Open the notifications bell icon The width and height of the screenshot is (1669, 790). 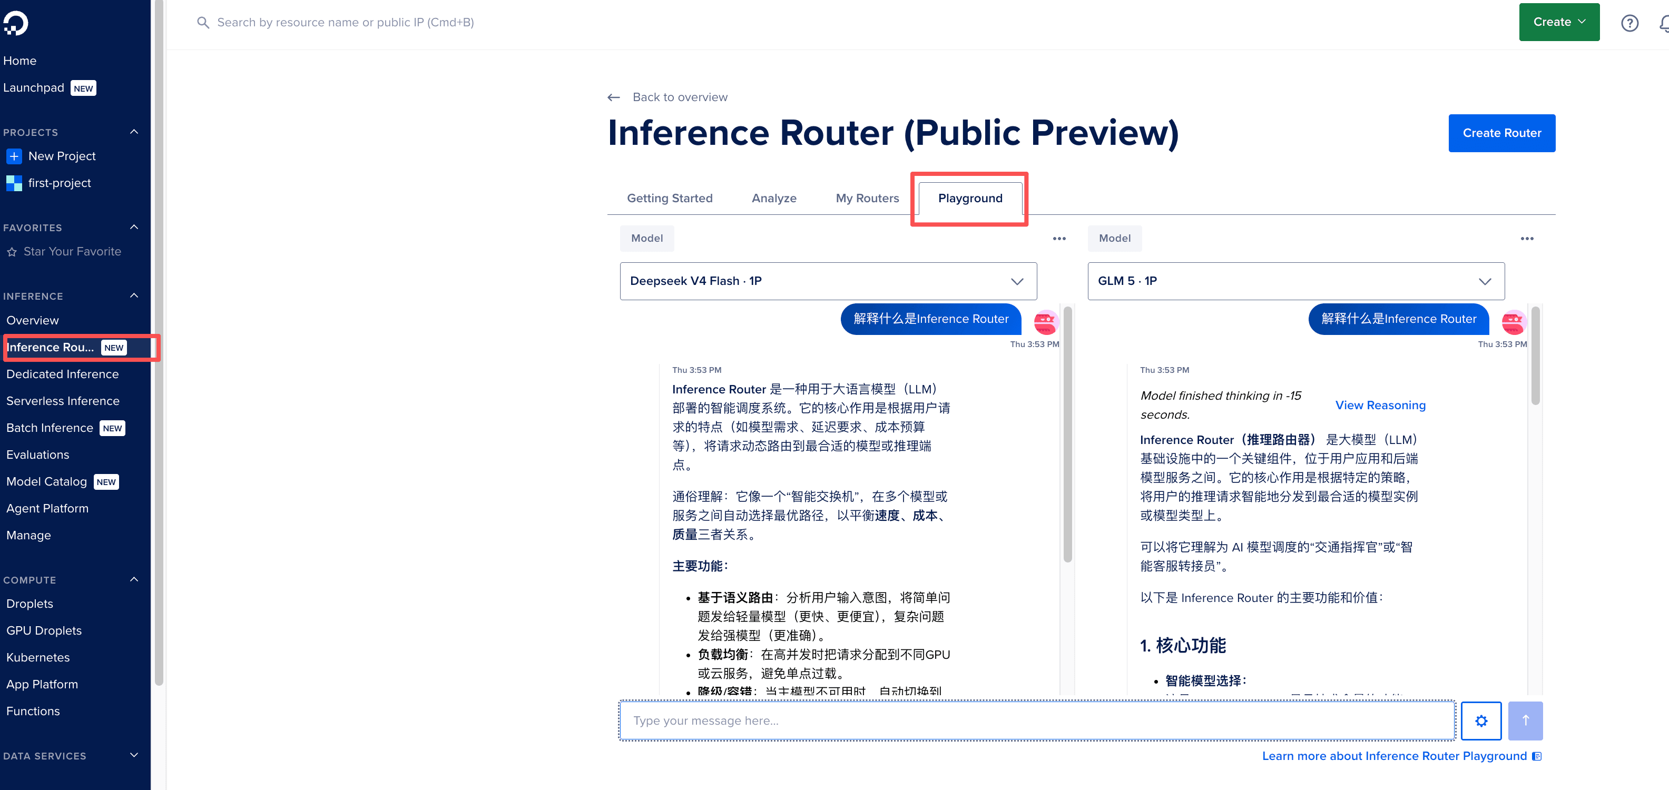click(1663, 23)
